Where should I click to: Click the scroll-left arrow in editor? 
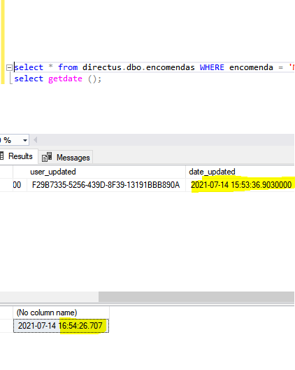(x=36, y=140)
